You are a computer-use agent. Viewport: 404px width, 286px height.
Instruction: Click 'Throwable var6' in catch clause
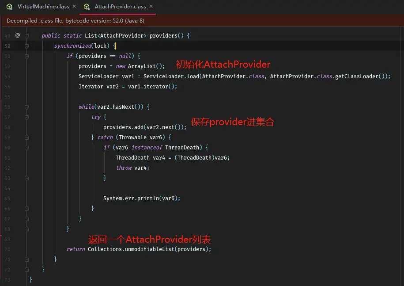pyautogui.click(x=140, y=137)
